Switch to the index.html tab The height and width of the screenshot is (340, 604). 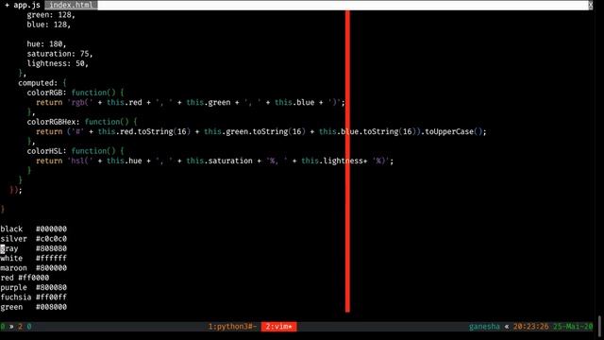click(x=71, y=5)
